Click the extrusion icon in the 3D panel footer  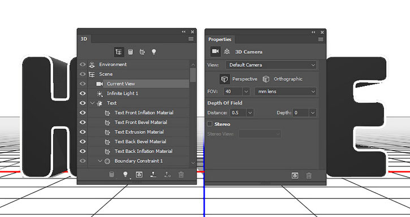(153, 175)
